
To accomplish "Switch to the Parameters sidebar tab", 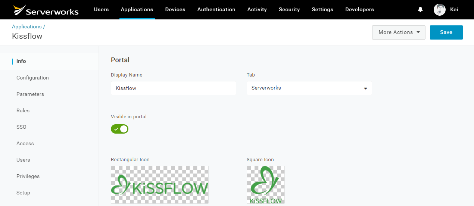I will pyautogui.click(x=30, y=94).
